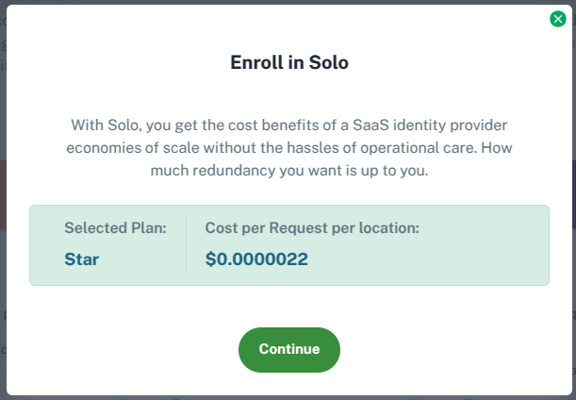576x400 pixels.
Task: Click the "Cost per Request per location:" label
Action: [x=312, y=228]
